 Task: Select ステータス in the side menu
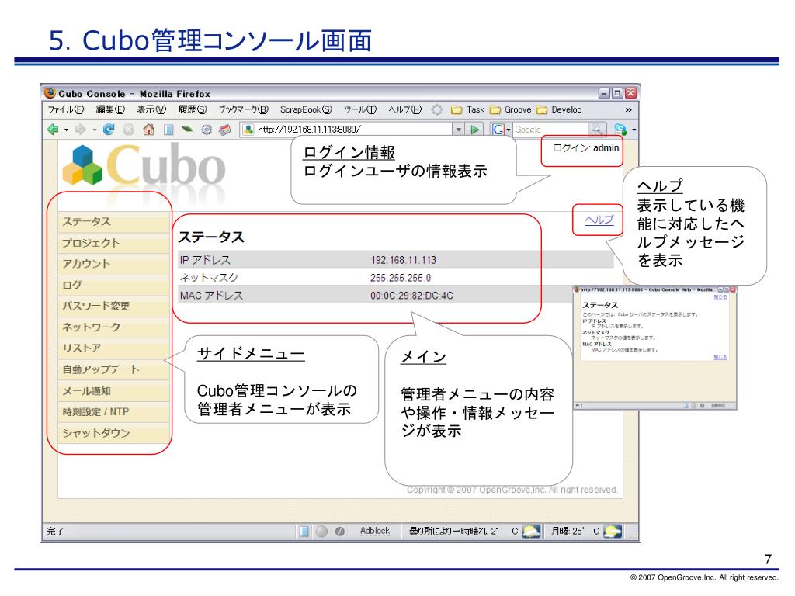tap(114, 222)
